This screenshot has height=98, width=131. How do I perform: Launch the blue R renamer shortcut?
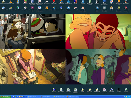pos(54,90)
